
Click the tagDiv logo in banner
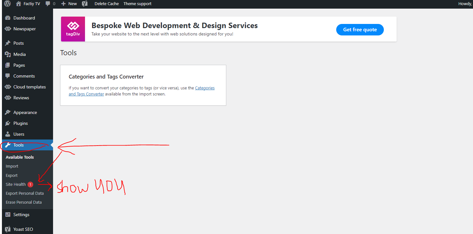pyautogui.click(x=73, y=29)
